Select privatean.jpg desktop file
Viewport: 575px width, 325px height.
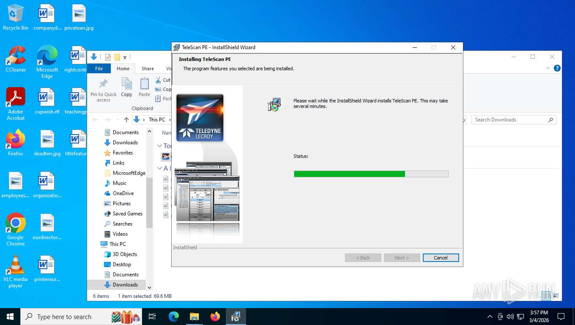tap(79, 17)
